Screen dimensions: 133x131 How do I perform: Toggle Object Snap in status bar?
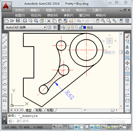point(81,127)
